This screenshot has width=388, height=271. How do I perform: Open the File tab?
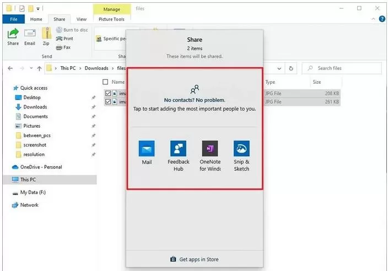14,19
